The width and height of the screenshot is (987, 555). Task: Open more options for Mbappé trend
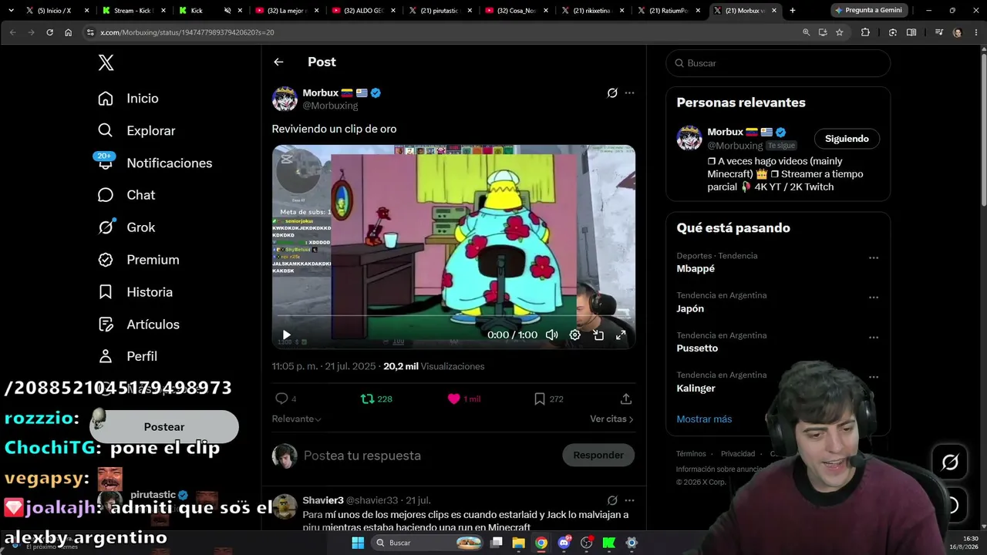[x=874, y=257]
